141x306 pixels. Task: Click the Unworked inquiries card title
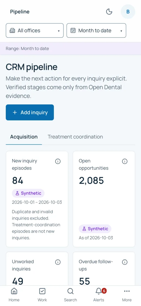23,265
